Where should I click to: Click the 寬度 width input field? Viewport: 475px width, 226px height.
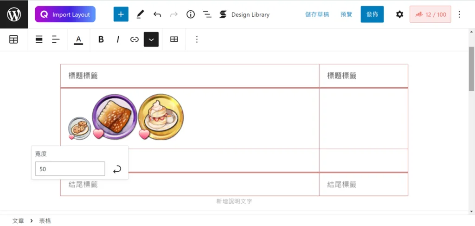[x=70, y=169]
